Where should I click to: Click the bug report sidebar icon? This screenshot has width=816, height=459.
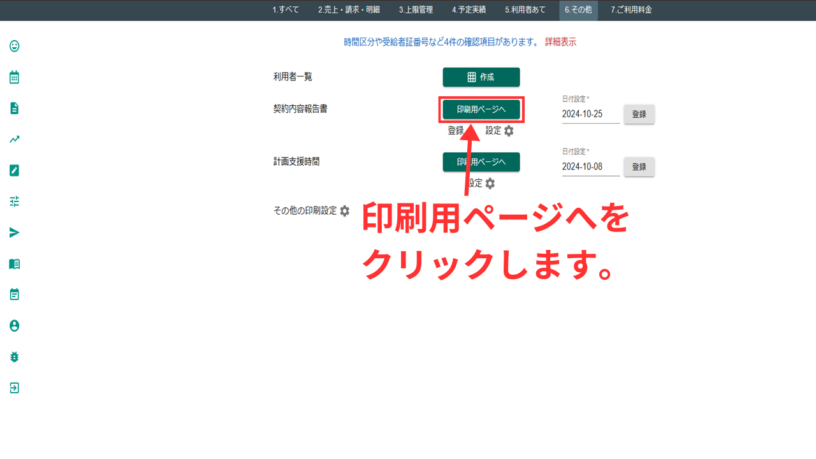pos(14,357)
